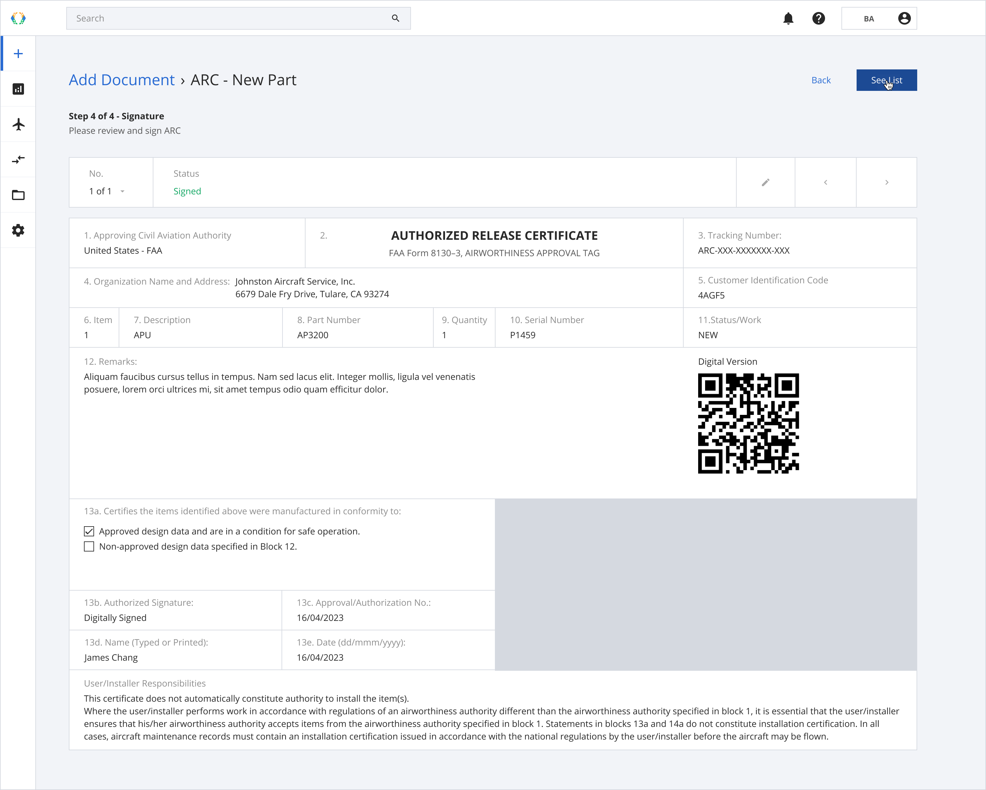The height and width of the screenshot is (790, 986).
Task: Collapse previous page navigation chevron arrow
Action: 826,182
